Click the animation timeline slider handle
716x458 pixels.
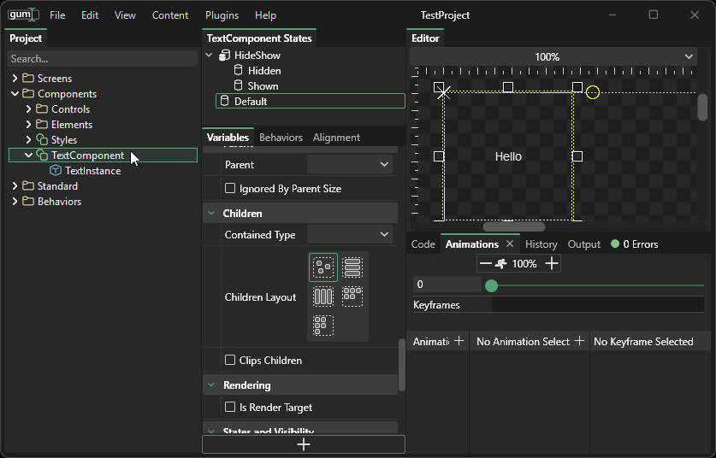click(491, 285)
